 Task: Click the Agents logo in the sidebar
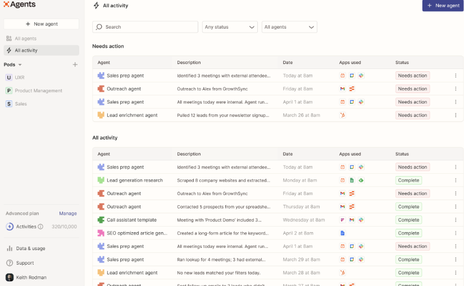click(x=20, y=4)
